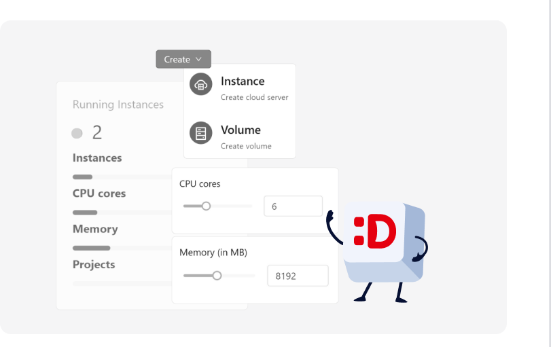Select Instance menu entry
This screenshot has width=551, height=347.
pyautogui.click(x=240, y=88)
